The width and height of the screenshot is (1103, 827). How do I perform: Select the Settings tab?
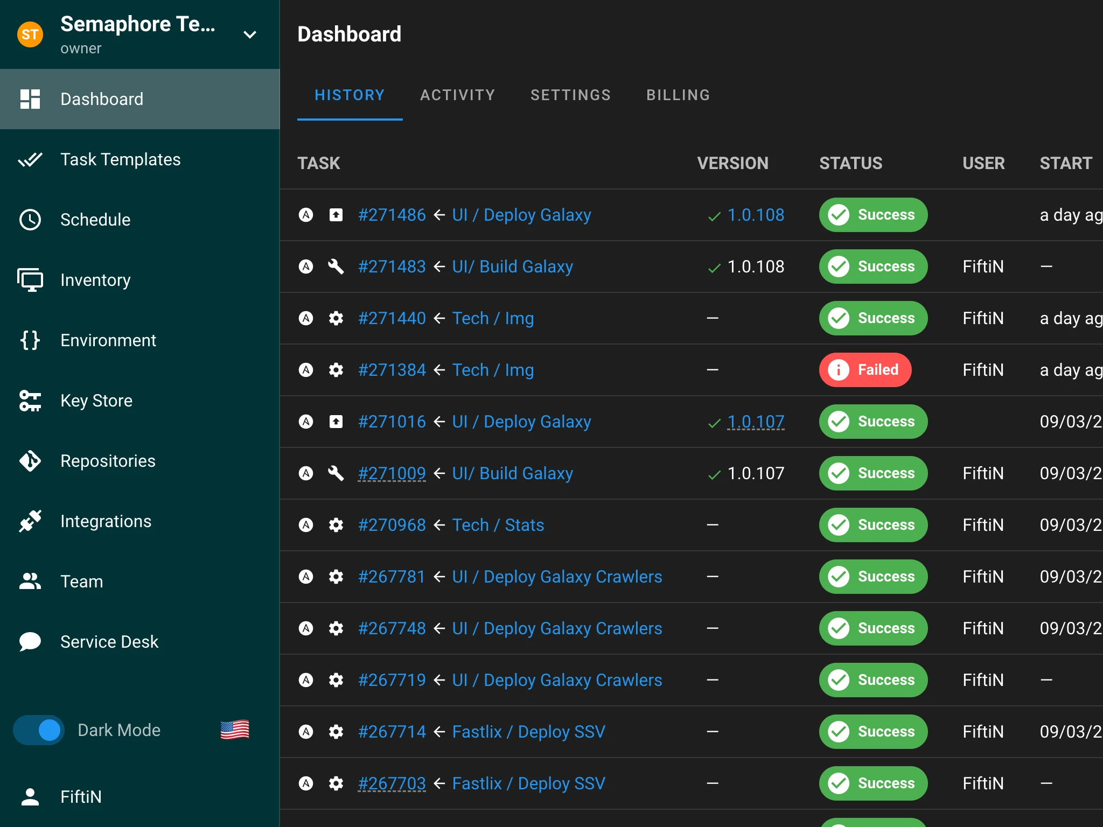570,95
